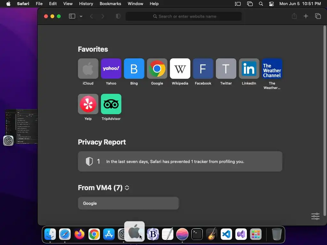Open the Privacy Report summary card

180,161
